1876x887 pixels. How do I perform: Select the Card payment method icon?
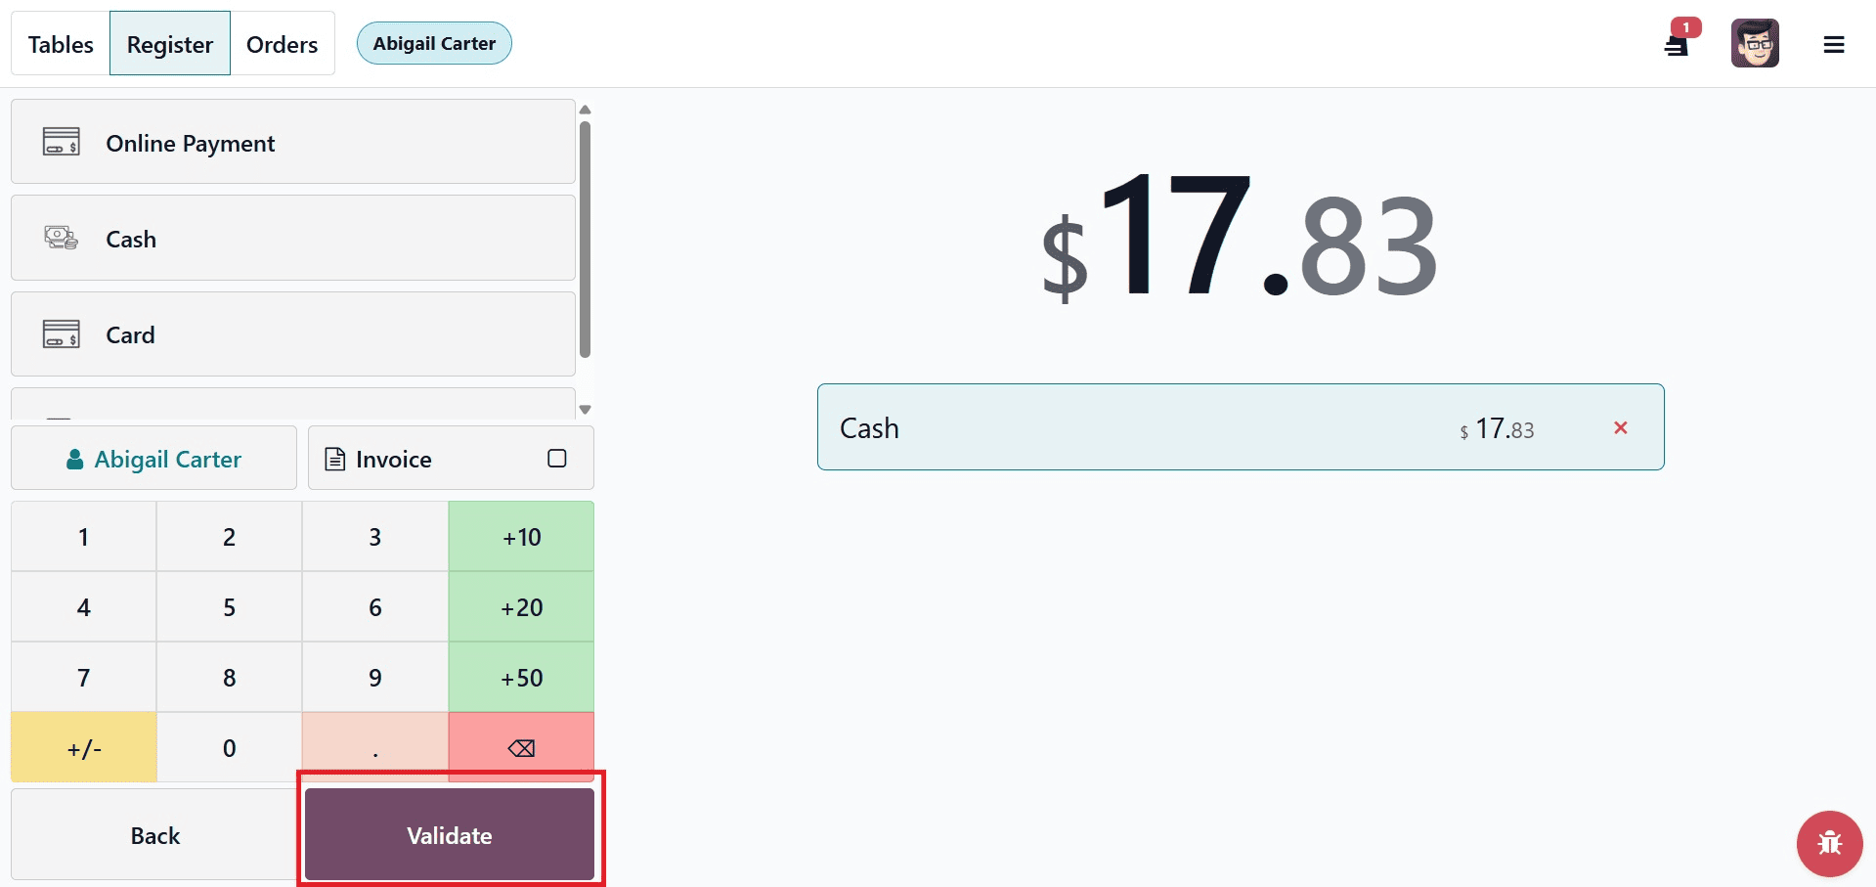click(x=62, y=333)
